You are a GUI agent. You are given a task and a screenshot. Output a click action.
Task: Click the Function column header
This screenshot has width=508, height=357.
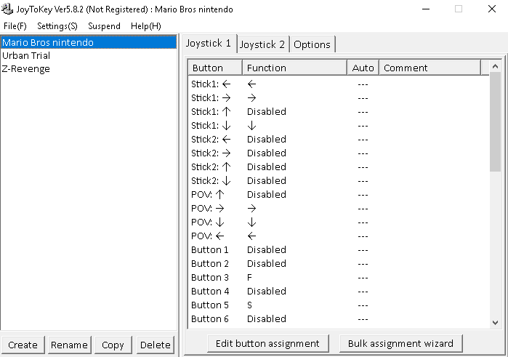pos(294,68)
